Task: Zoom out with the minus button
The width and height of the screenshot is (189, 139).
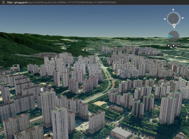Action: [x=179, y=46]
